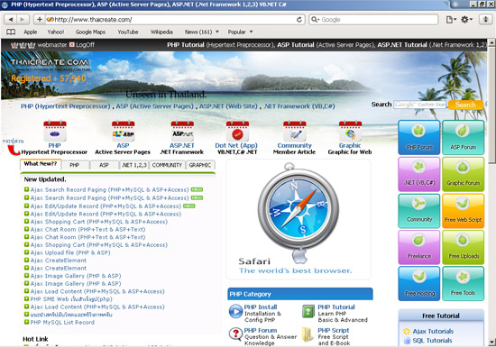Open the Free Tools tile
The width and height of the screenshot is (496, 348).
click(464, 284)
